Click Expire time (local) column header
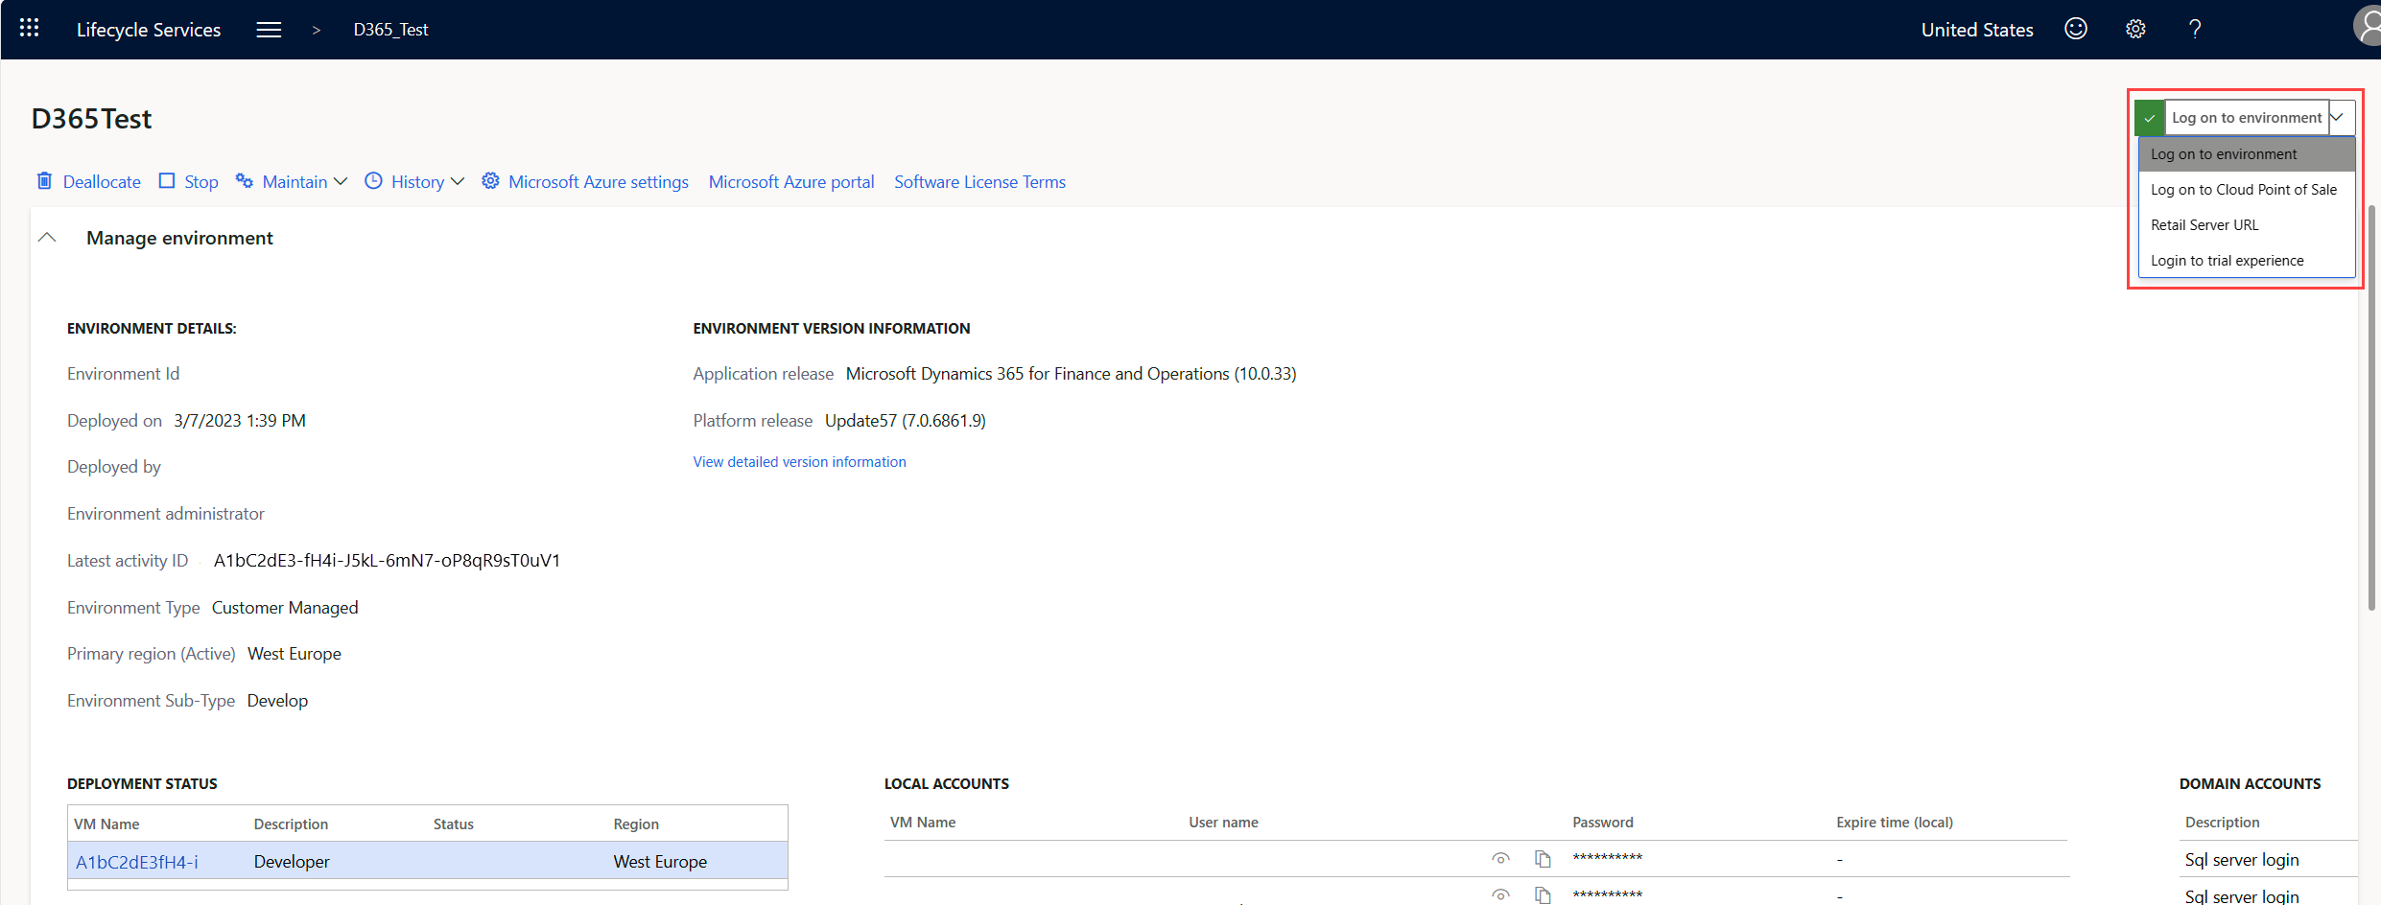 1895,823
